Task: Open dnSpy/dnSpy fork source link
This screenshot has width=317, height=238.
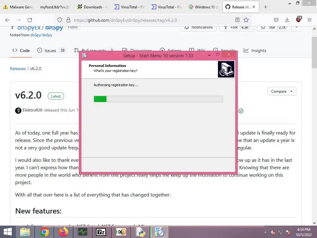Action: (41, 35)
